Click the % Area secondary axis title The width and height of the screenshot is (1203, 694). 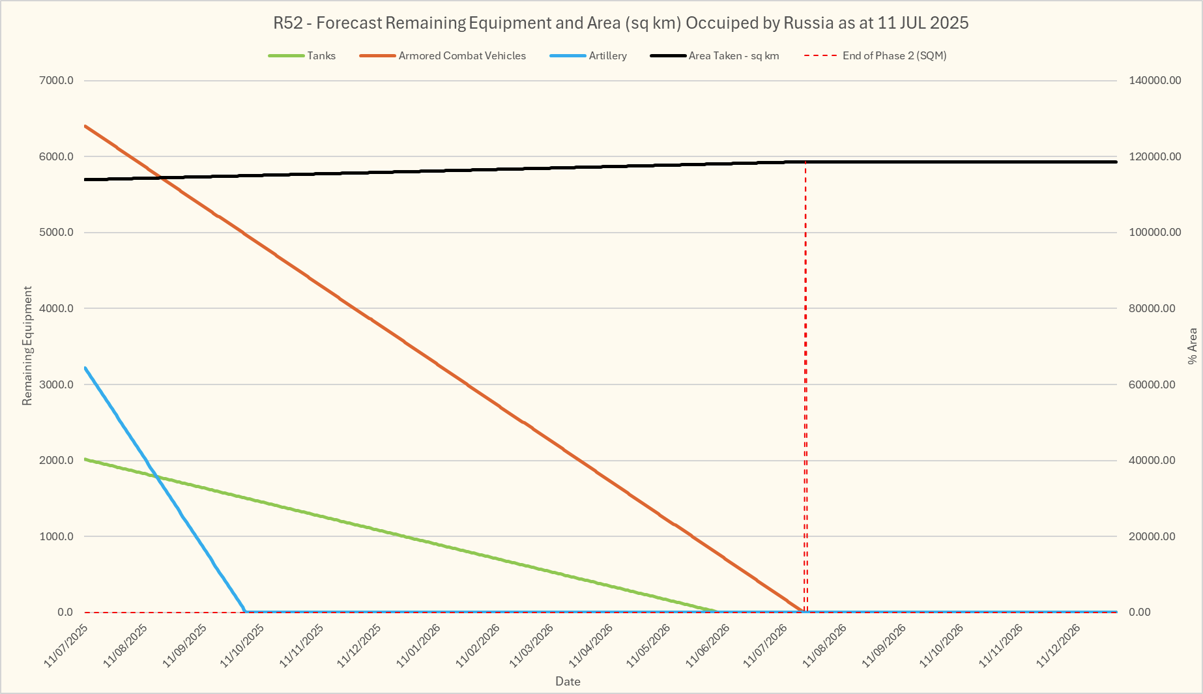coord(1192,345)
